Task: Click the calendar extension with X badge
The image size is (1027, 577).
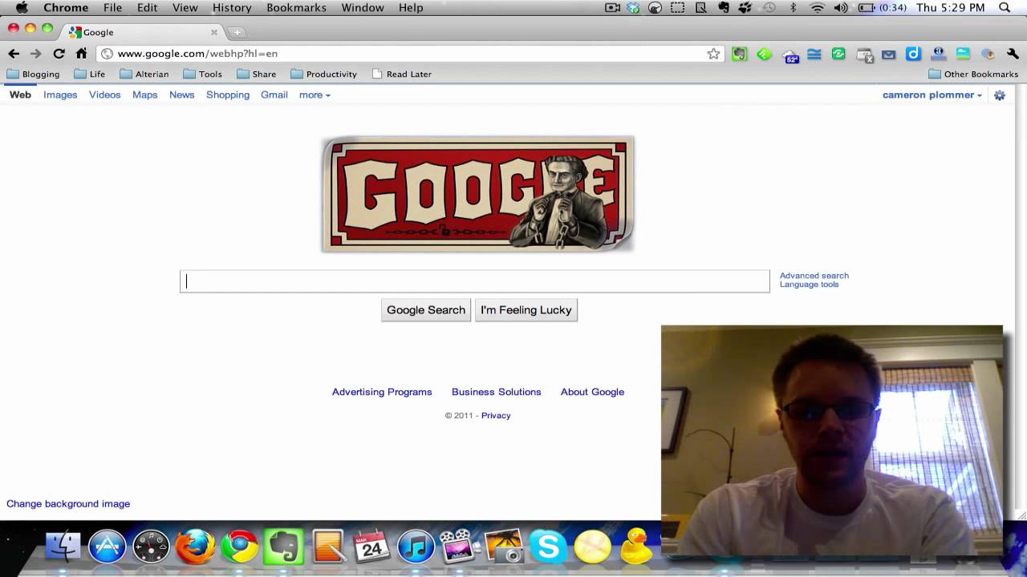Action: 865,55
